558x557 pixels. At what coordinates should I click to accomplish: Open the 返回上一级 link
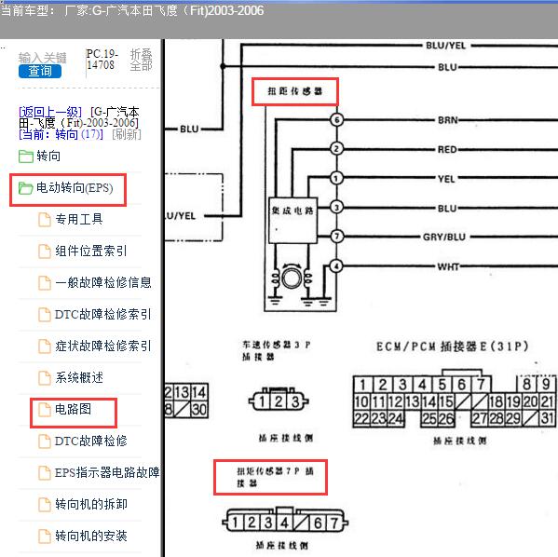click(50, 112)
